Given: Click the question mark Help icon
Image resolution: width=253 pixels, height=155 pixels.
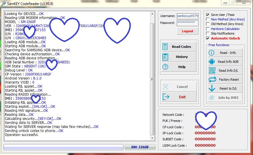Looking at the screenshot, I should (x=165, y=67).
